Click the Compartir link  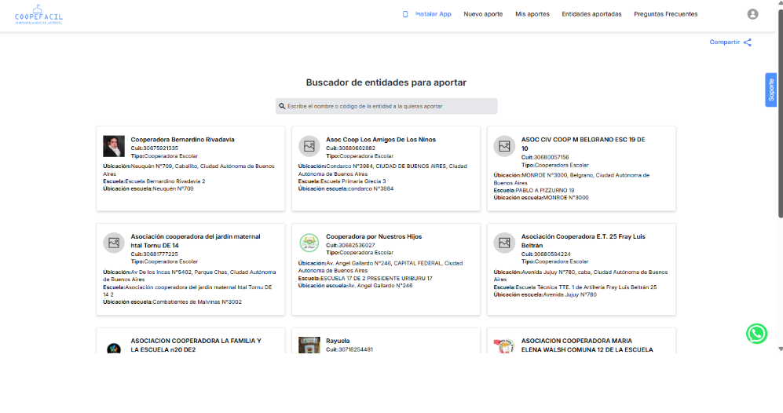[x=724, y=42]
